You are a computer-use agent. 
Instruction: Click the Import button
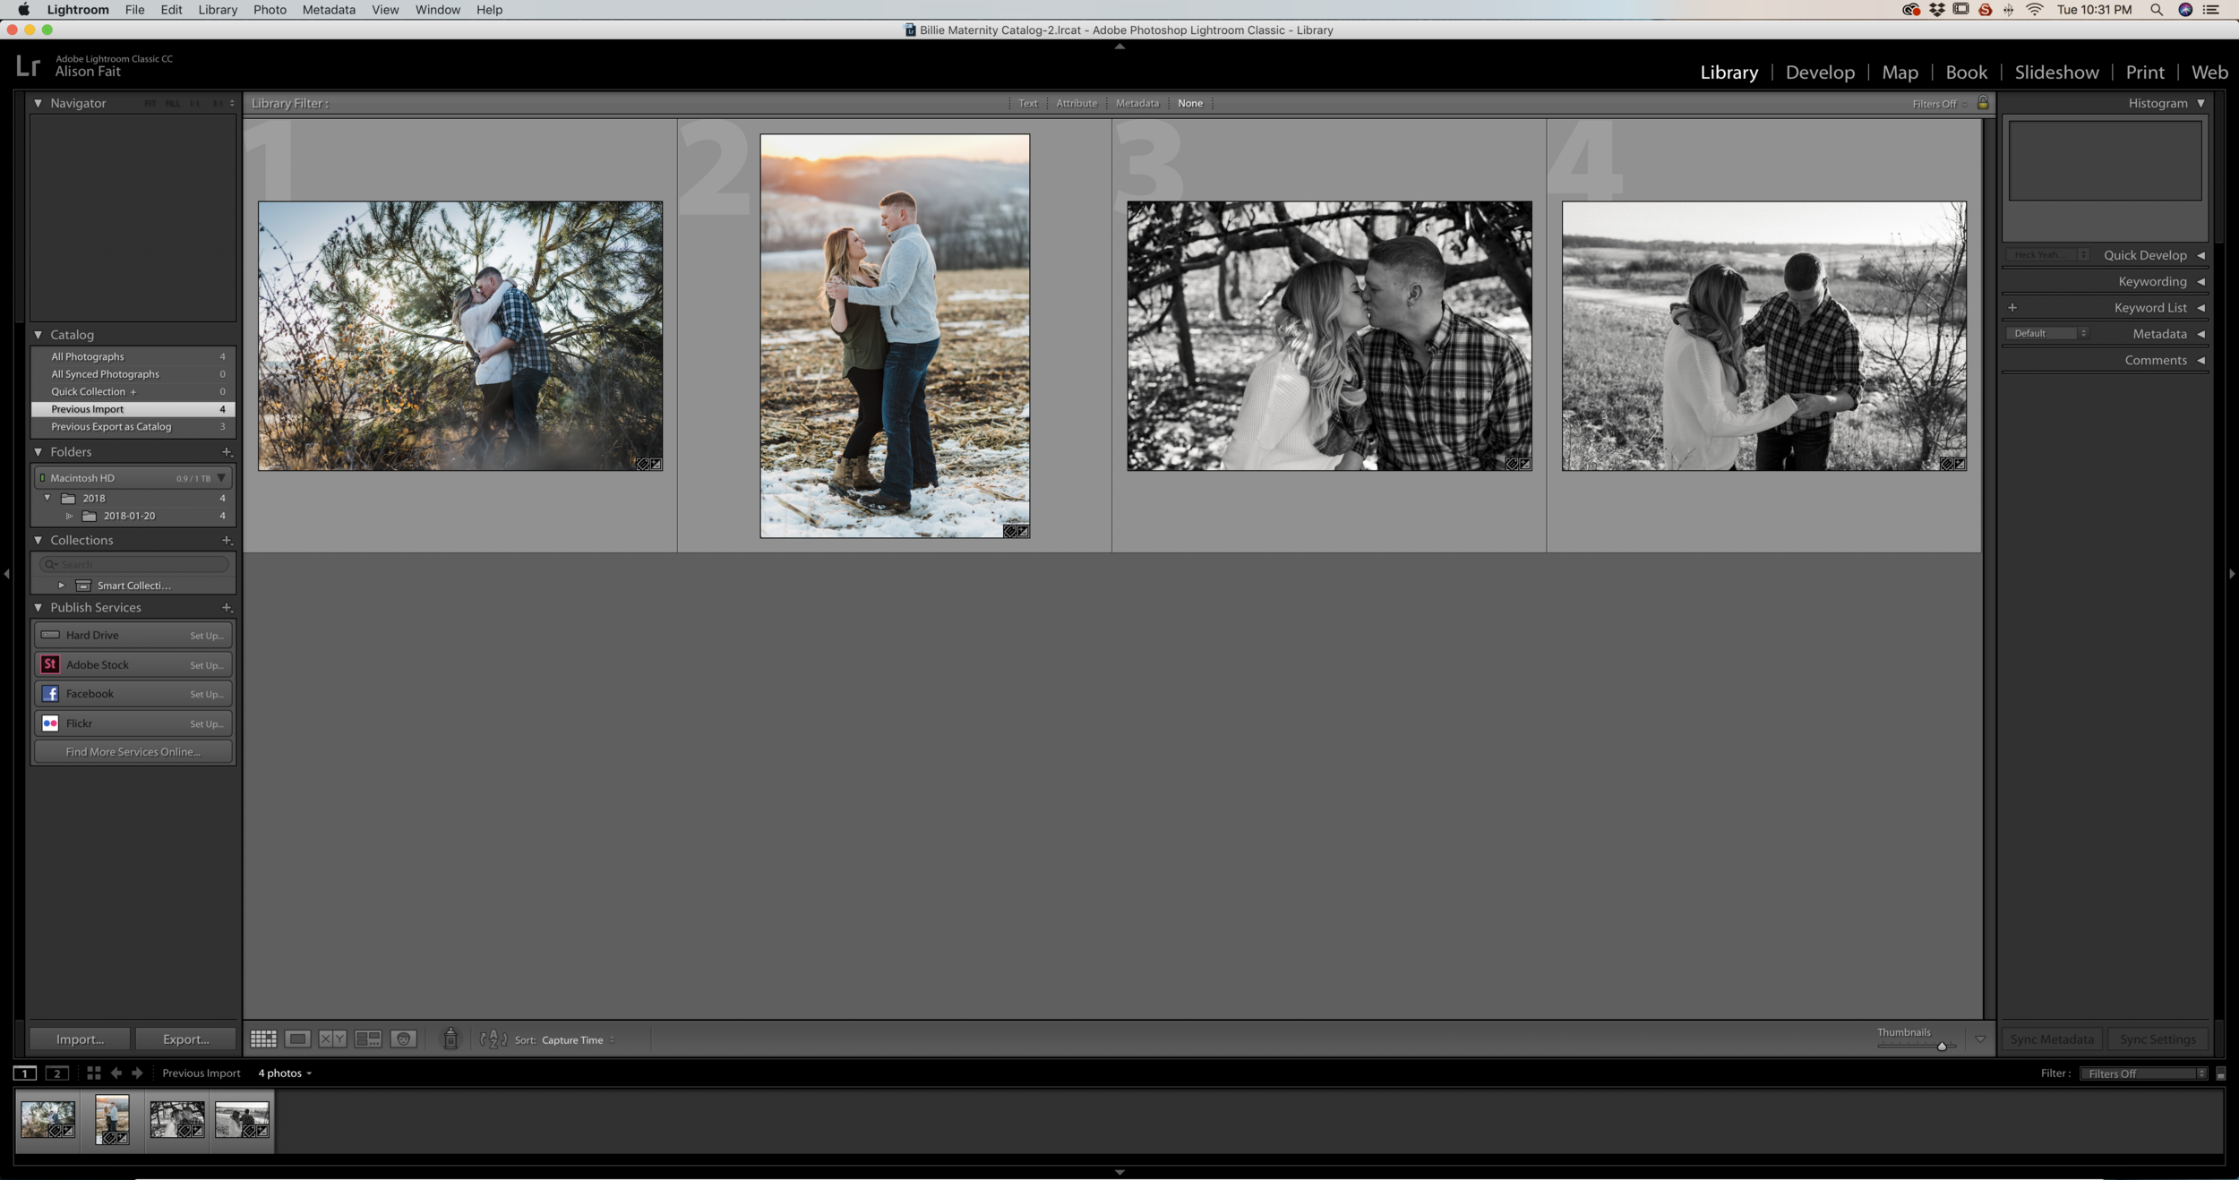coord(80,1039)
